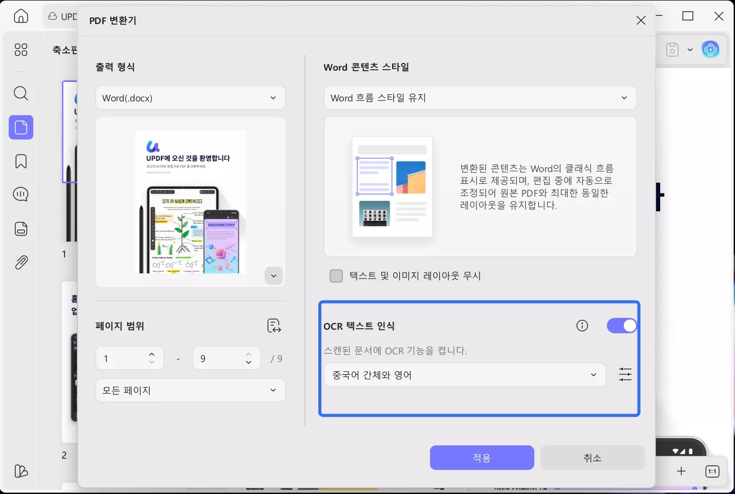View the OCR info tooltip icon
Viewport: 735px width, 494px height.
pos(582,325)
